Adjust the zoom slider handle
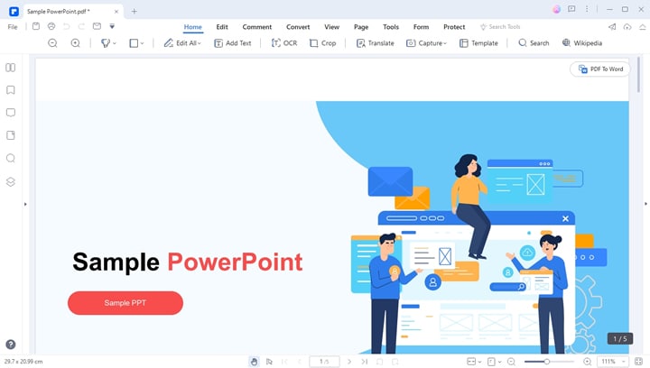This screenshot has width=650, height=368. 547,362
